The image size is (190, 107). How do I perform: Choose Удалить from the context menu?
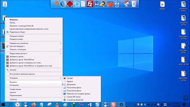(34, 92)
